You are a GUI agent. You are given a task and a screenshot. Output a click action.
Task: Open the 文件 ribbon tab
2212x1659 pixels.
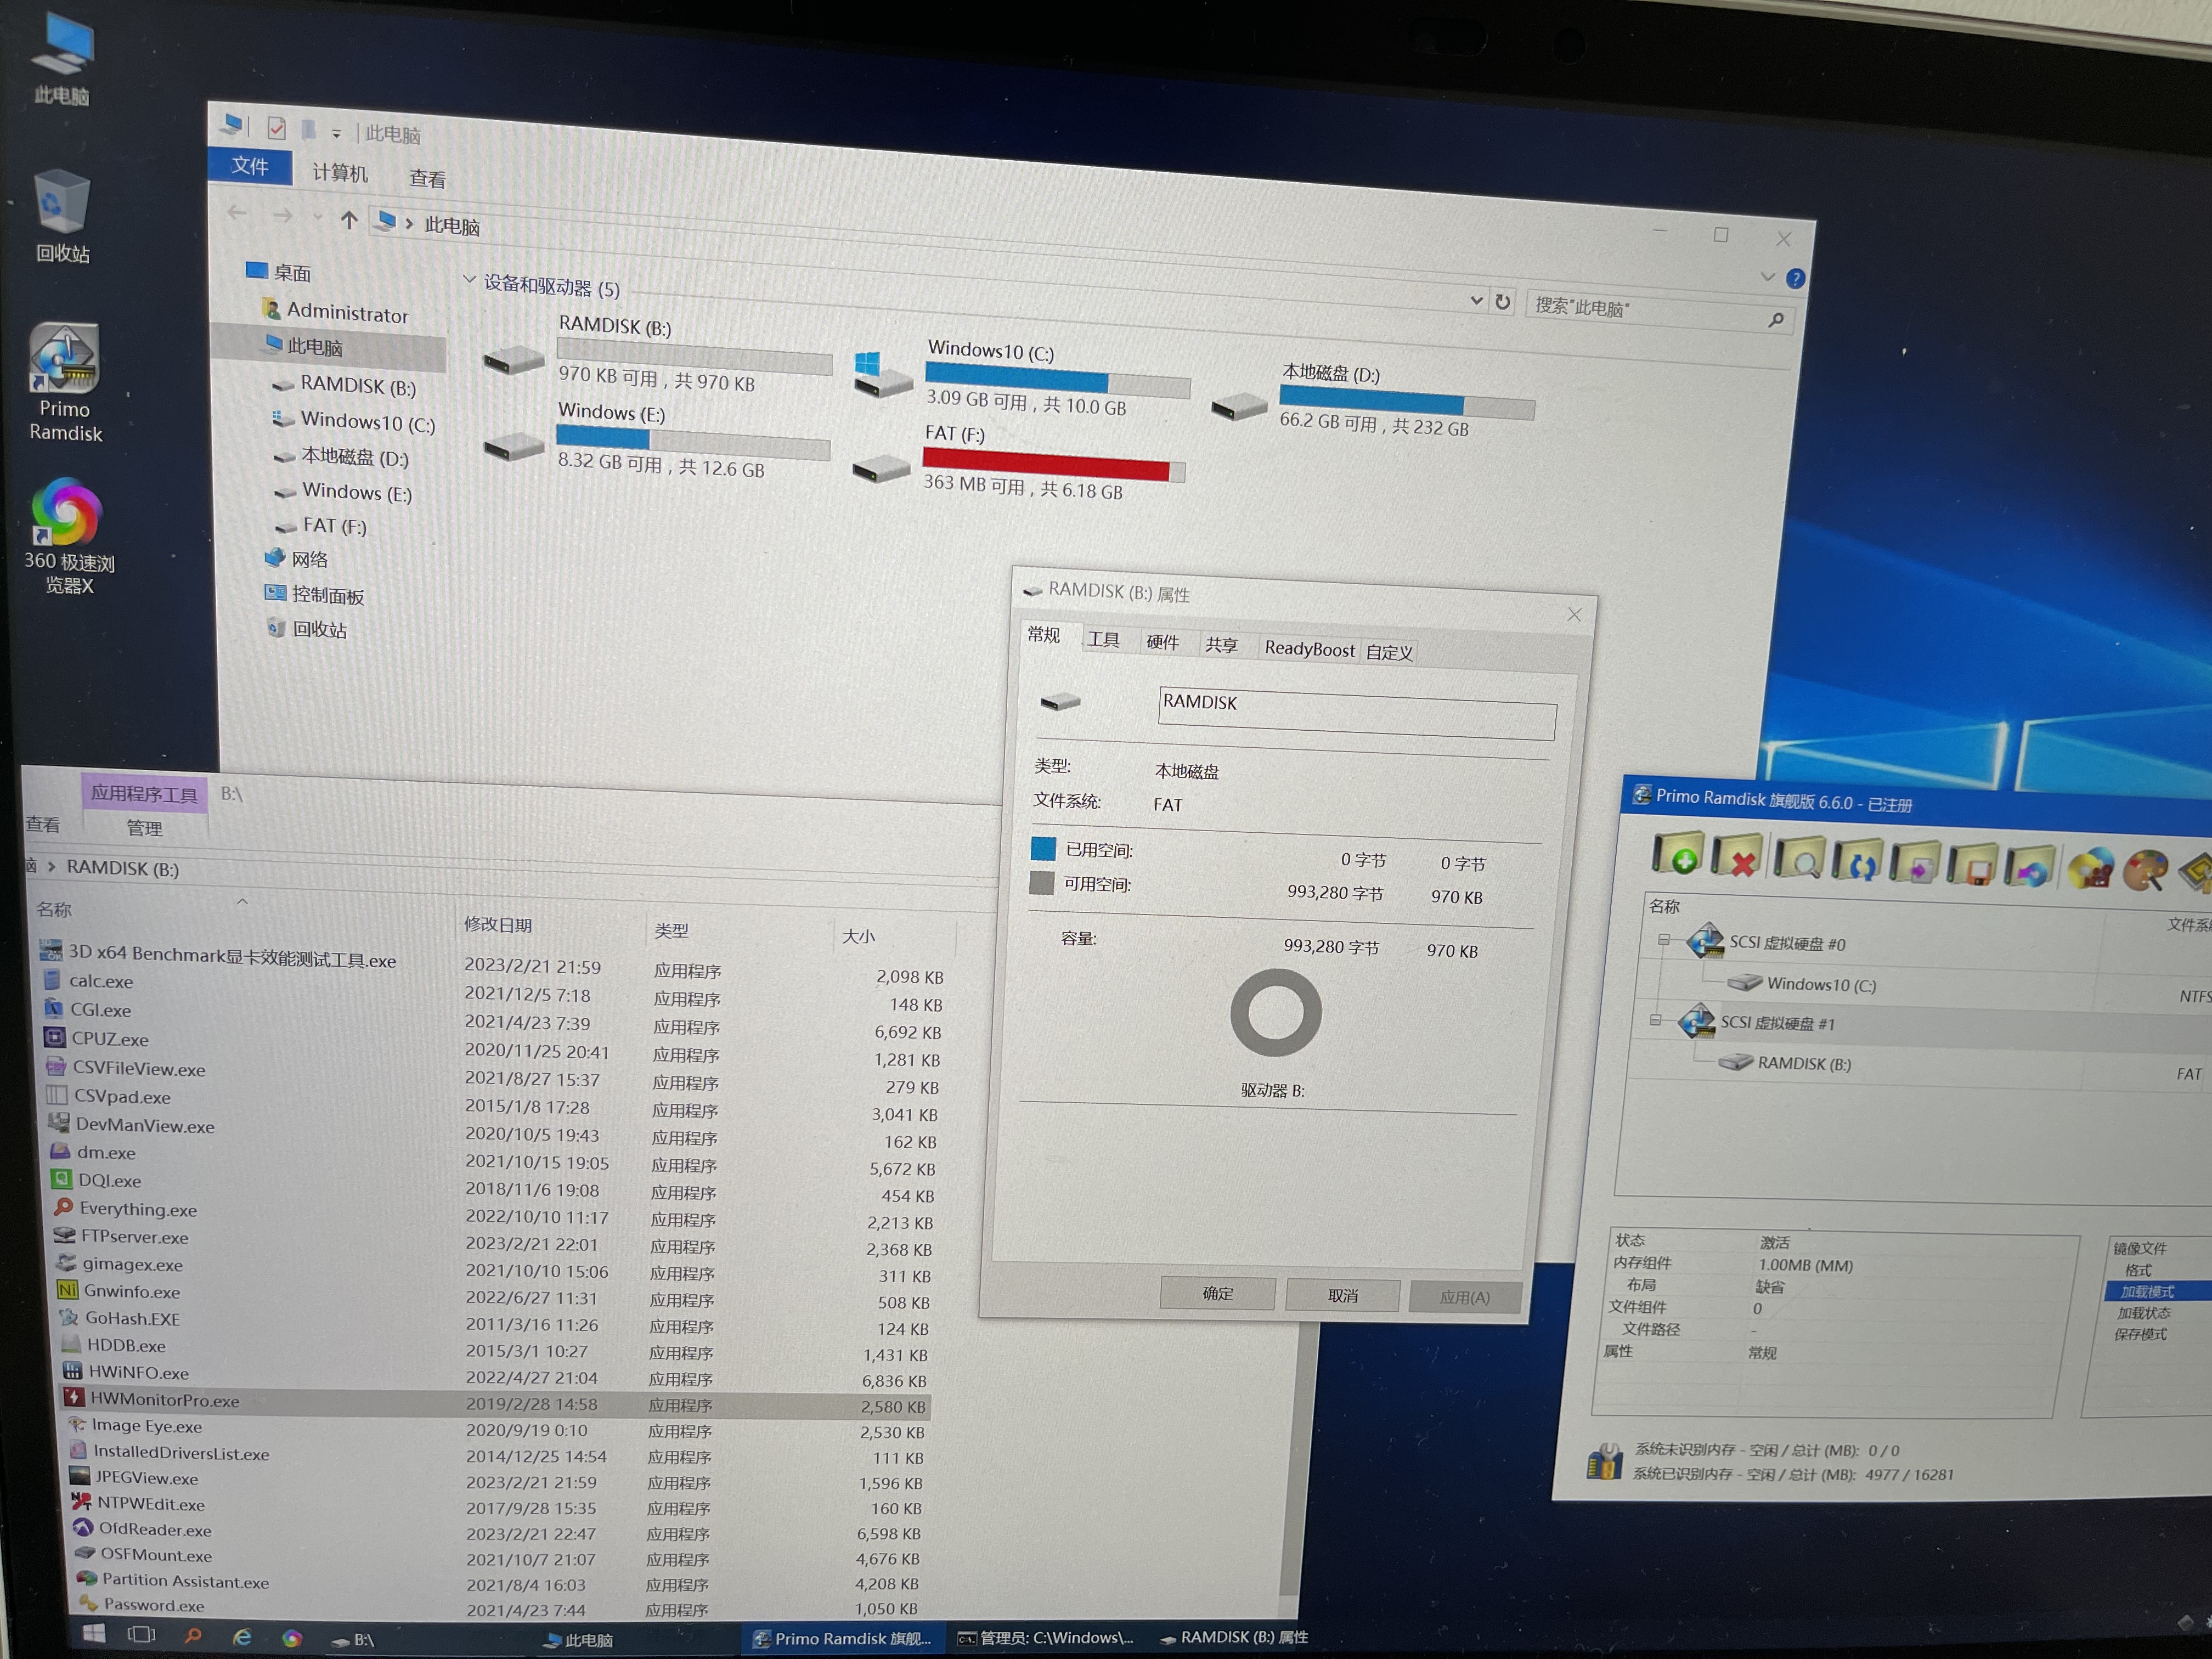point(250,166)
